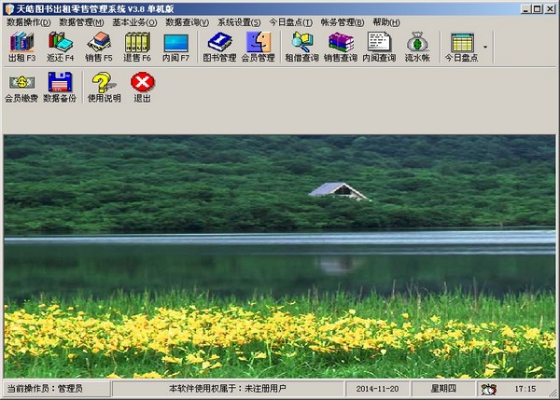Click the lake landscape background image
560x400 pixels.
tap(280, 256)
